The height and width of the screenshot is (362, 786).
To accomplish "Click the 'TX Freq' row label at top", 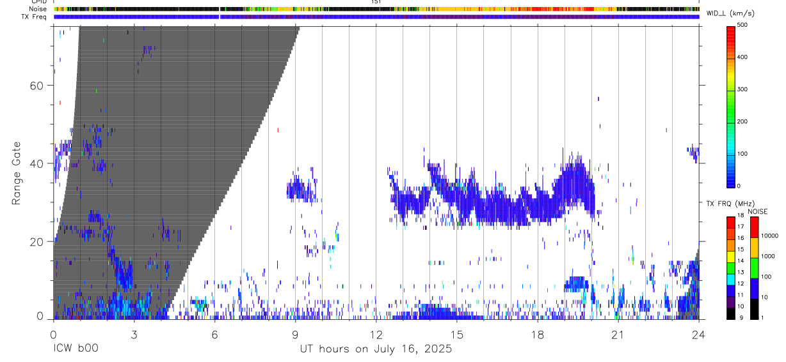I will click(x=35, y=17).
